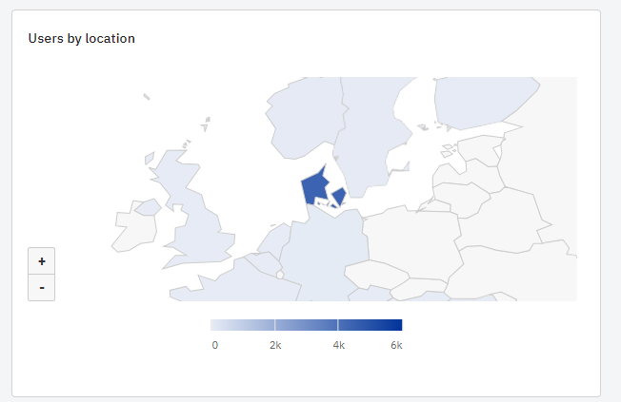Select Denmark's dark blue Jutland region

[x=314, y=185]
